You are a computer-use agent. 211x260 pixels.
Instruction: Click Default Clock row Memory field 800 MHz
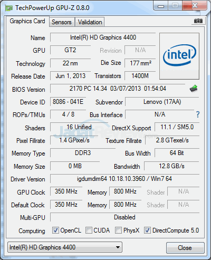pos(125,205)
